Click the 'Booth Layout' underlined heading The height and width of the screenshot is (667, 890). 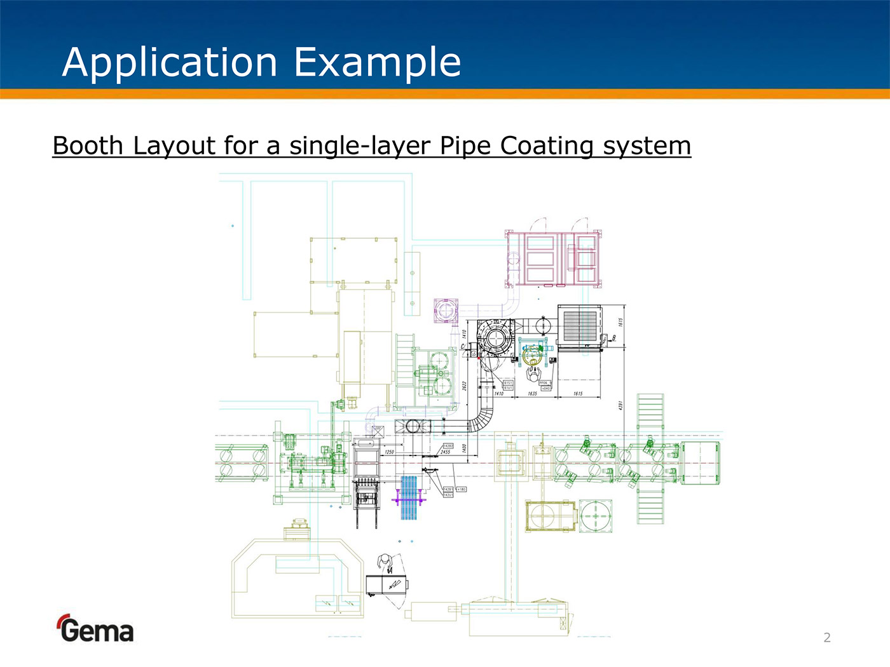pyautogui.click(x=371, y=145)
